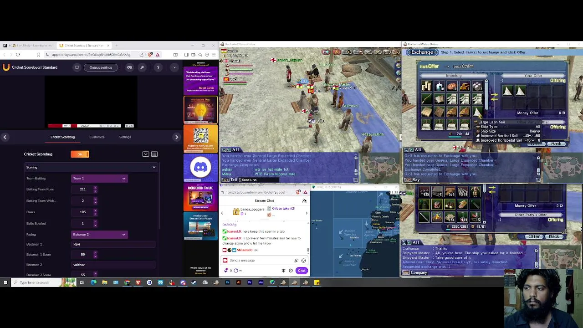The height and width of the screenshot is (328, 583).
Task: Toggle the Cricket Scorebug ON switch
Action: [80, 154]
